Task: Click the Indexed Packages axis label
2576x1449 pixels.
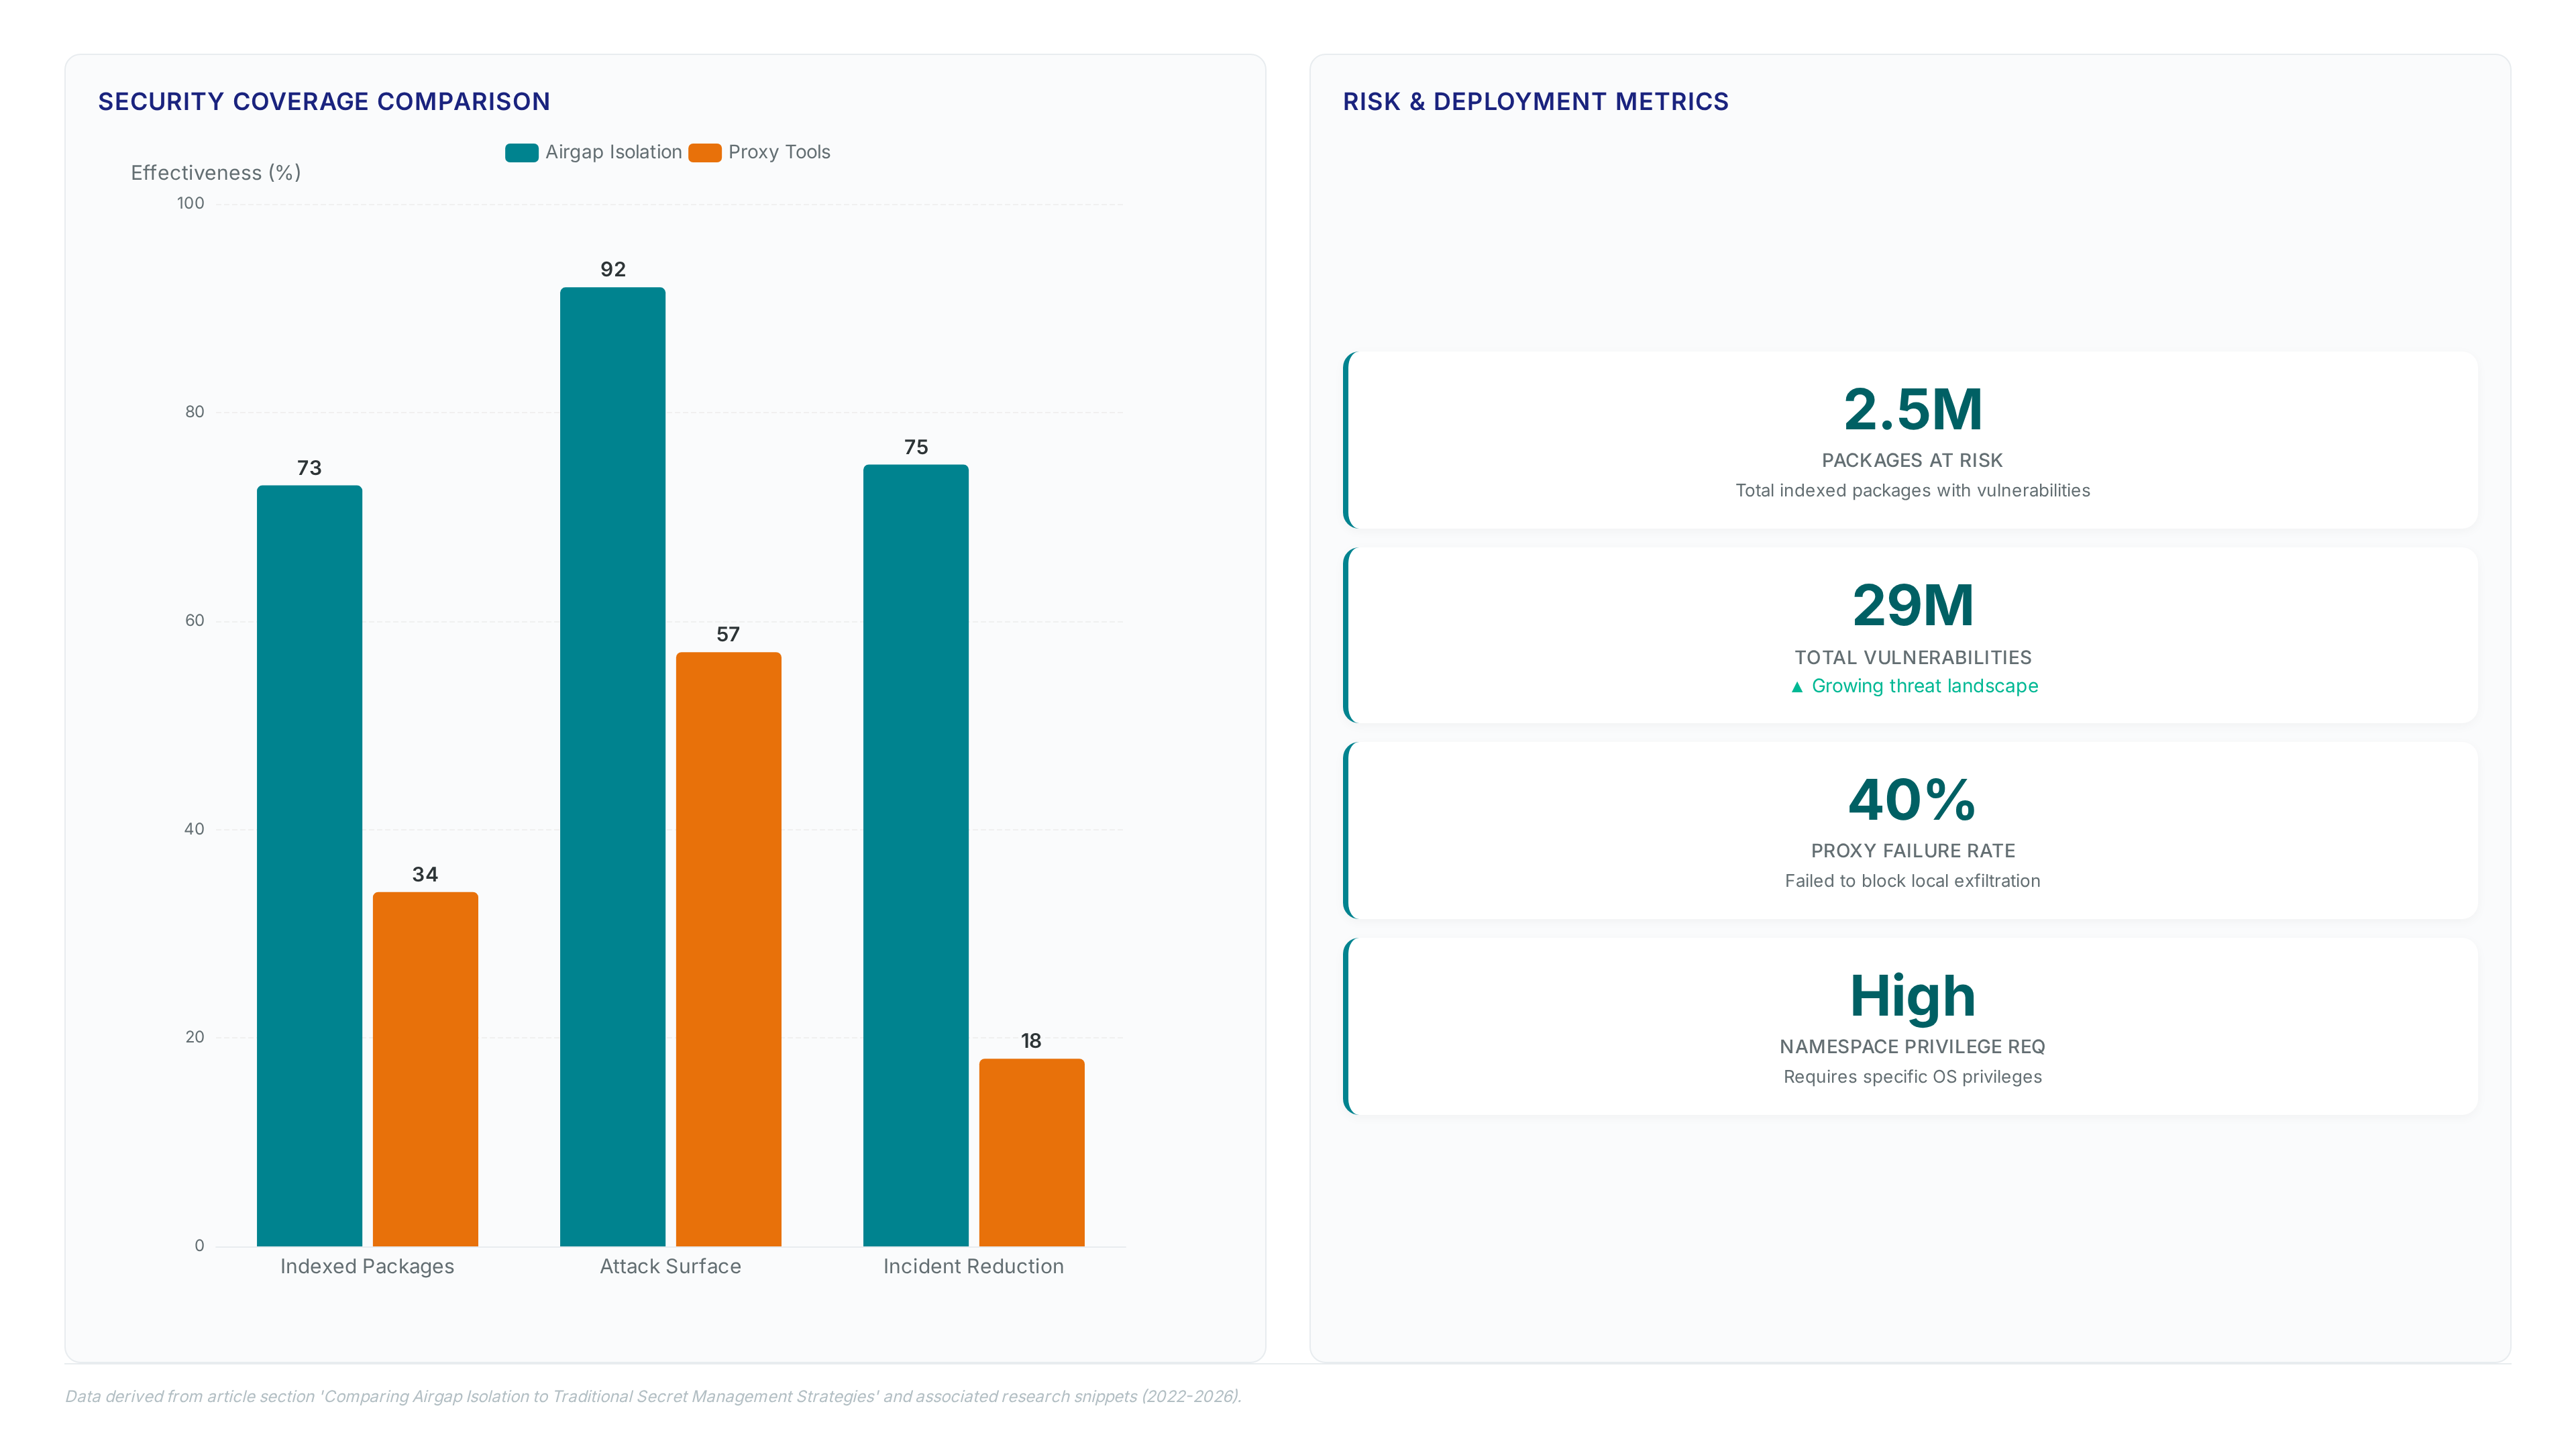Action: [367, 1266]
